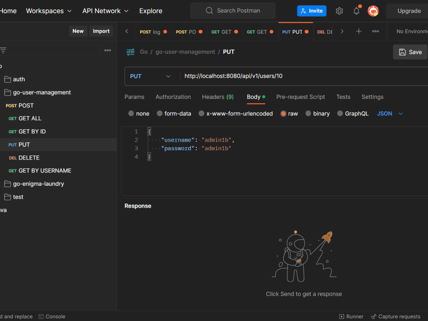Open the Console panel icon

tap(41, 317)
